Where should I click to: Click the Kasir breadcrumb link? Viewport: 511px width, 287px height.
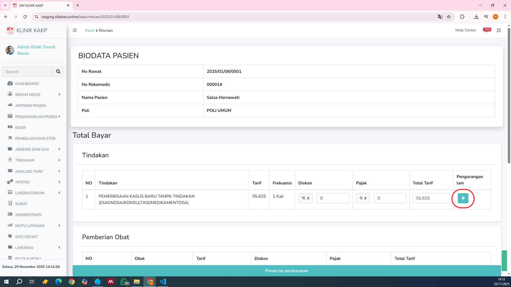point(90,31)
